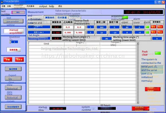Click the View historical curves button
The height and width of the screenshot is (113, 166).
pos(13,97)
